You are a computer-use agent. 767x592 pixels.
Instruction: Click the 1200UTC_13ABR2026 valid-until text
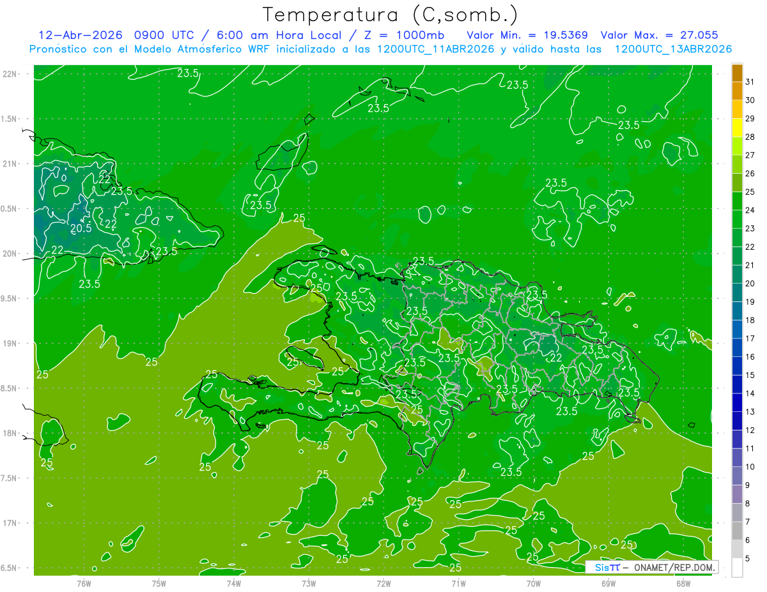[x=673, y=49]
